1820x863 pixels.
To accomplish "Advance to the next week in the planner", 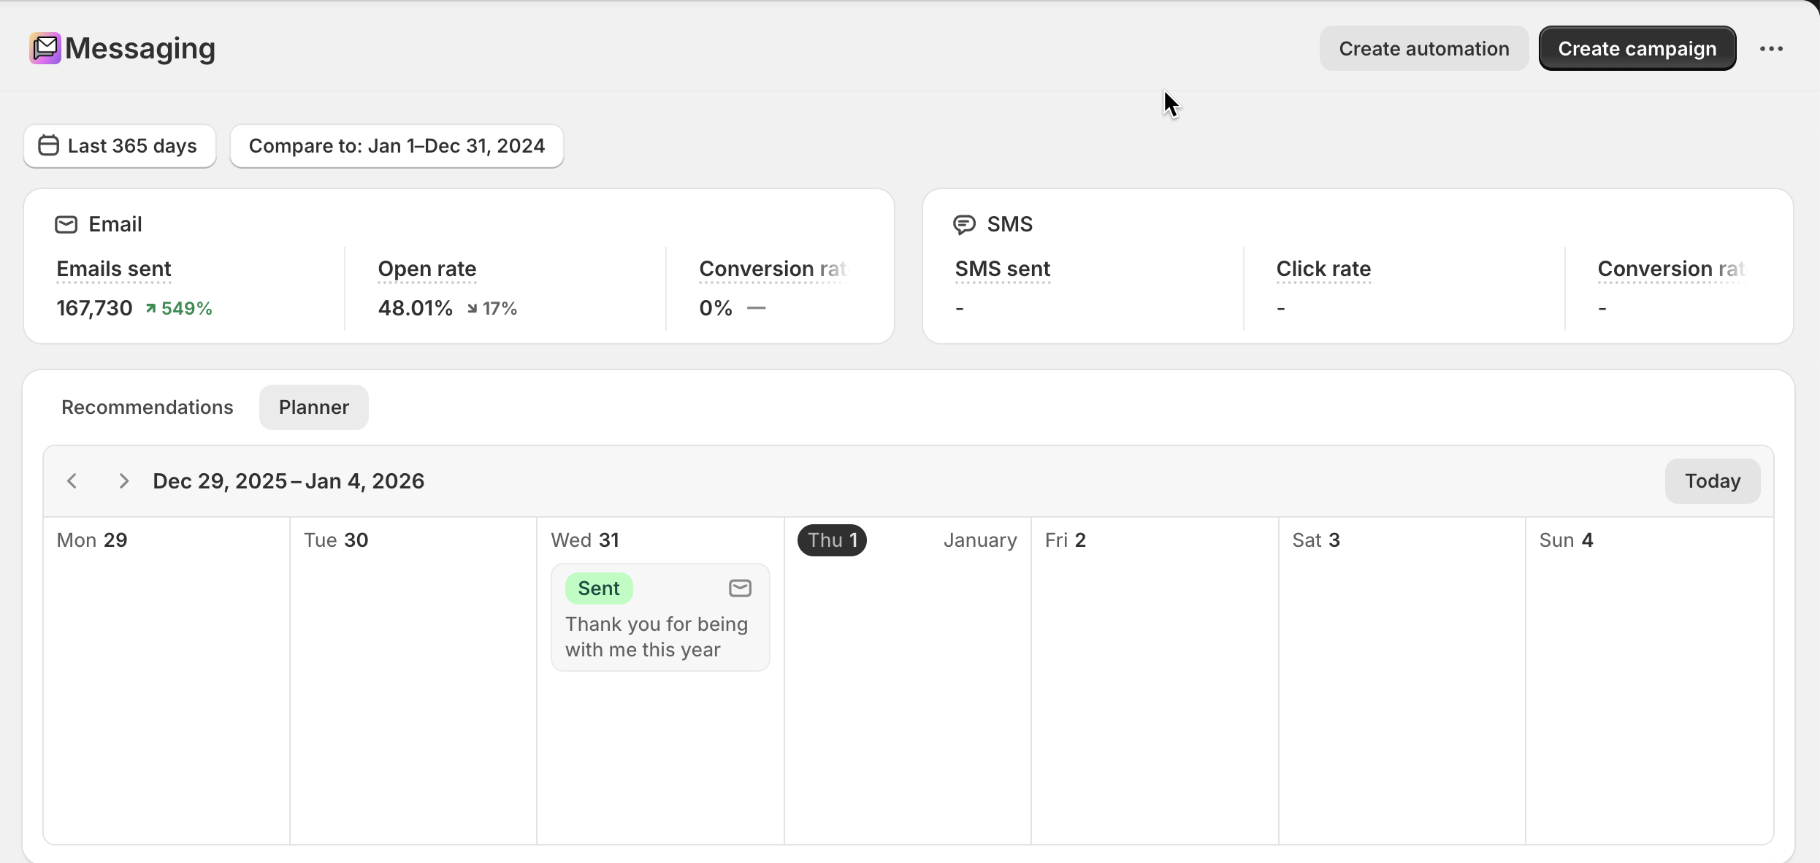I will click(x=123, y=481).
